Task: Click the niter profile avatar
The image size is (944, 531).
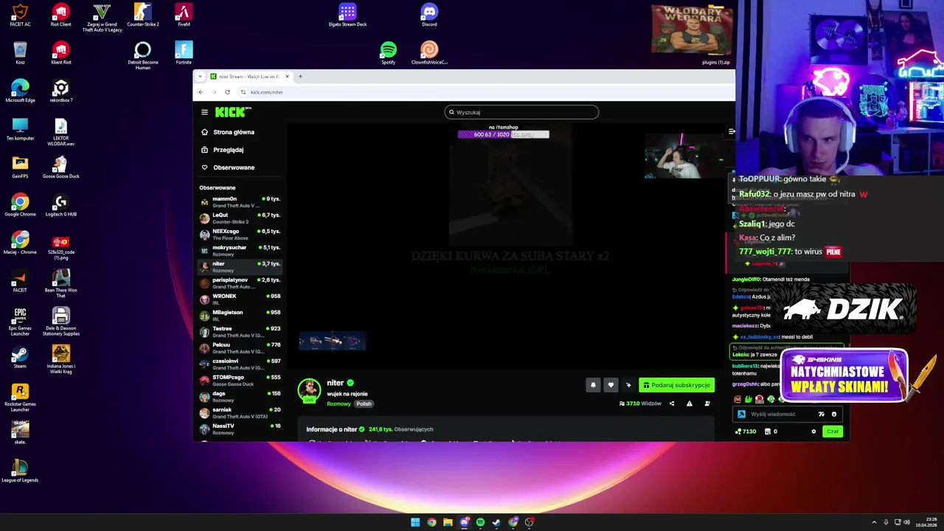Action: [309, 389]
